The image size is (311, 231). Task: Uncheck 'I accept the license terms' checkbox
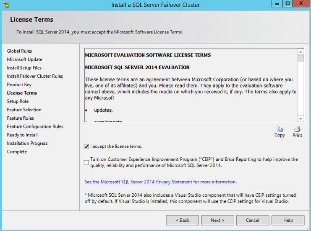coord(86,146)
